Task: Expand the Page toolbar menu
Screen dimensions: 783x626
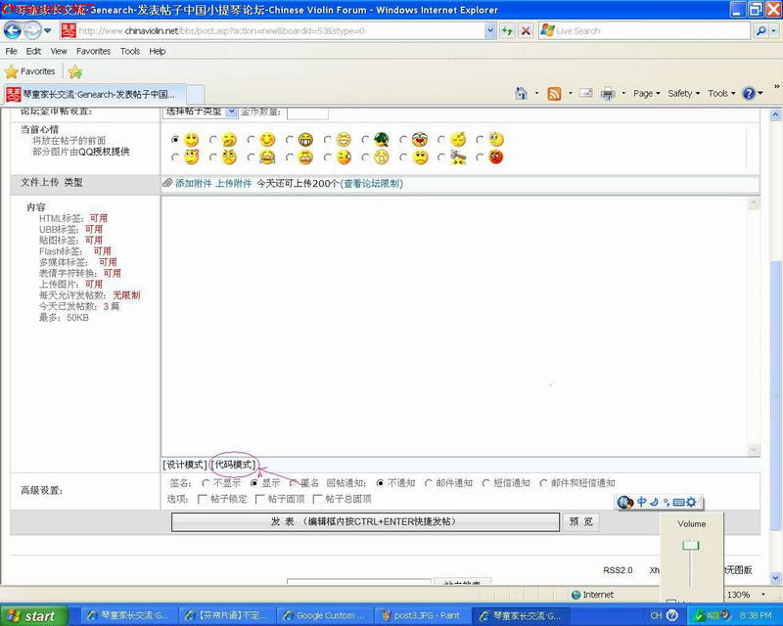Action: [647, 93]
